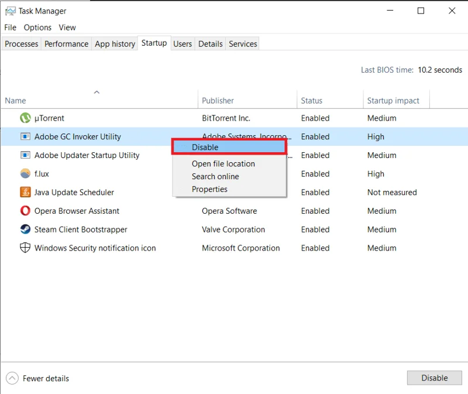The image size is (468, 394).
Task: Select the µTorrent row name
Action: pos(49,118)
